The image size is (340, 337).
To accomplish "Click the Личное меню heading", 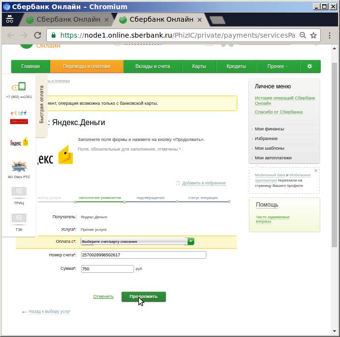I will [x=272, y=86].
